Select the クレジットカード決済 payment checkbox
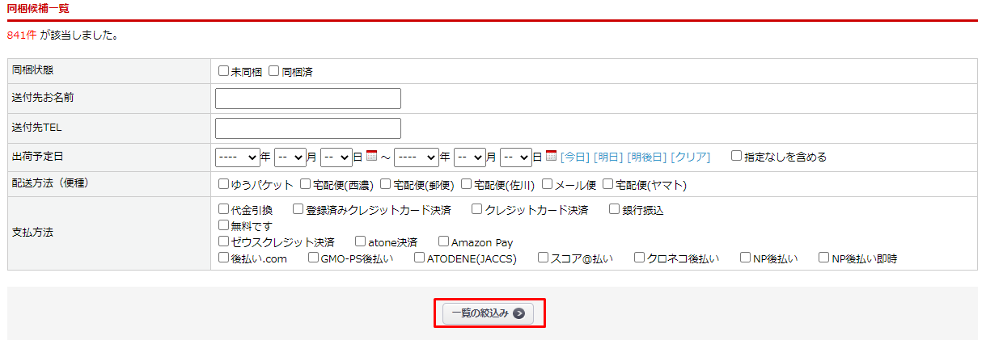The image size is (986, 340). [476, 209]
